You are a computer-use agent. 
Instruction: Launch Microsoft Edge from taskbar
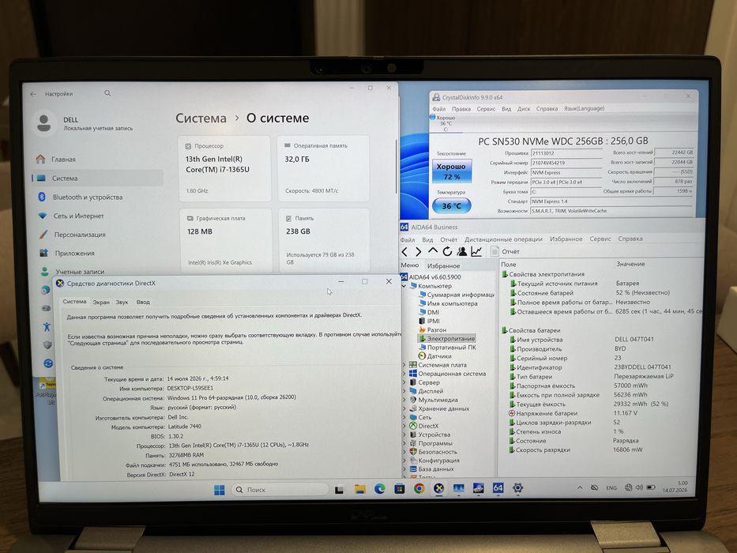[379, 489]
